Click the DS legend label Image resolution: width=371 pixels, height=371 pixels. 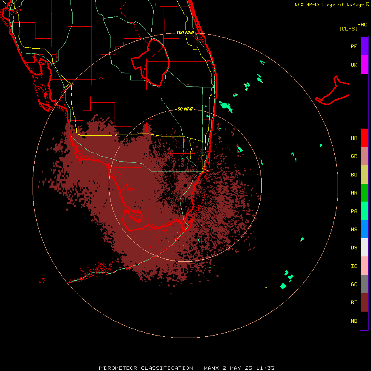click(354, 247)
